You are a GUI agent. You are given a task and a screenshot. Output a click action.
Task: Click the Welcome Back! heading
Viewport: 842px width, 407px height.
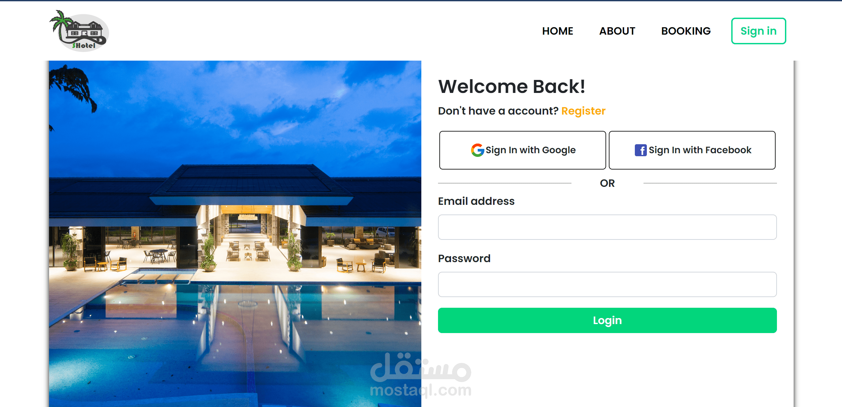[x=512, y=87]
